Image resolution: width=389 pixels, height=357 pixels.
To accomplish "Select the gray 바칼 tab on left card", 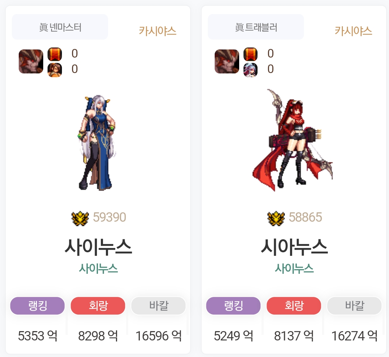I will (158, 306).
